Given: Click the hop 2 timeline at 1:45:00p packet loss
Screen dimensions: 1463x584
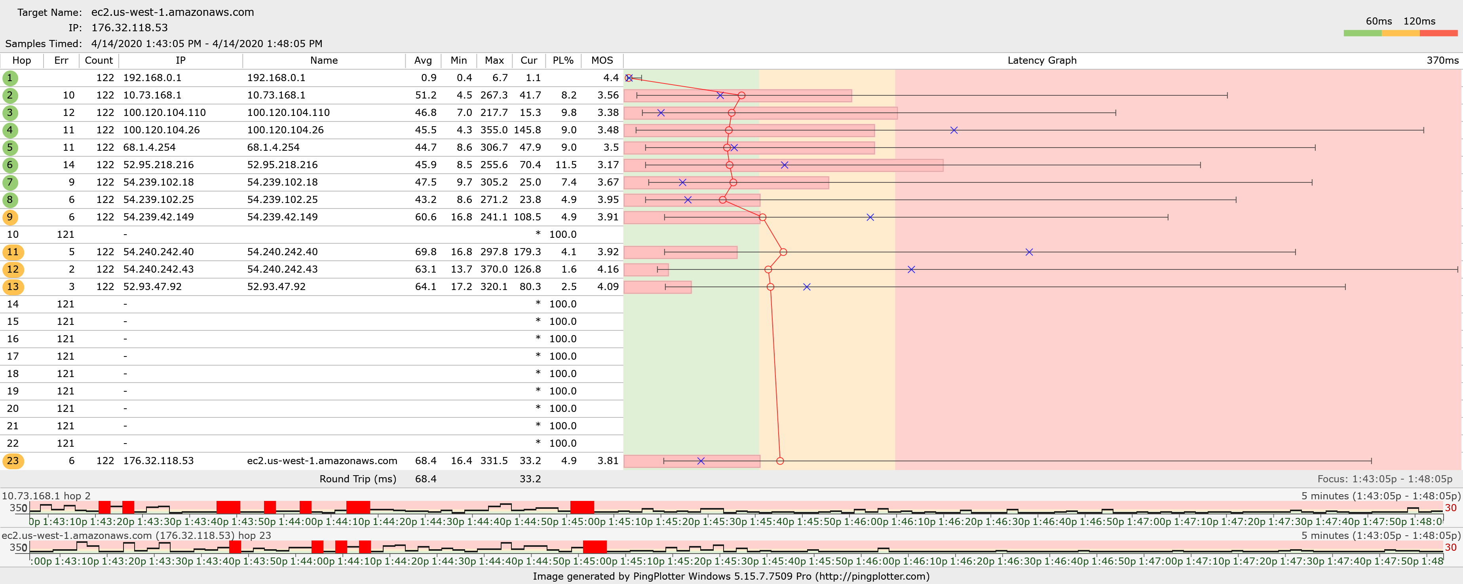Looking at the screenshot, I should click(x=582, y=507).
